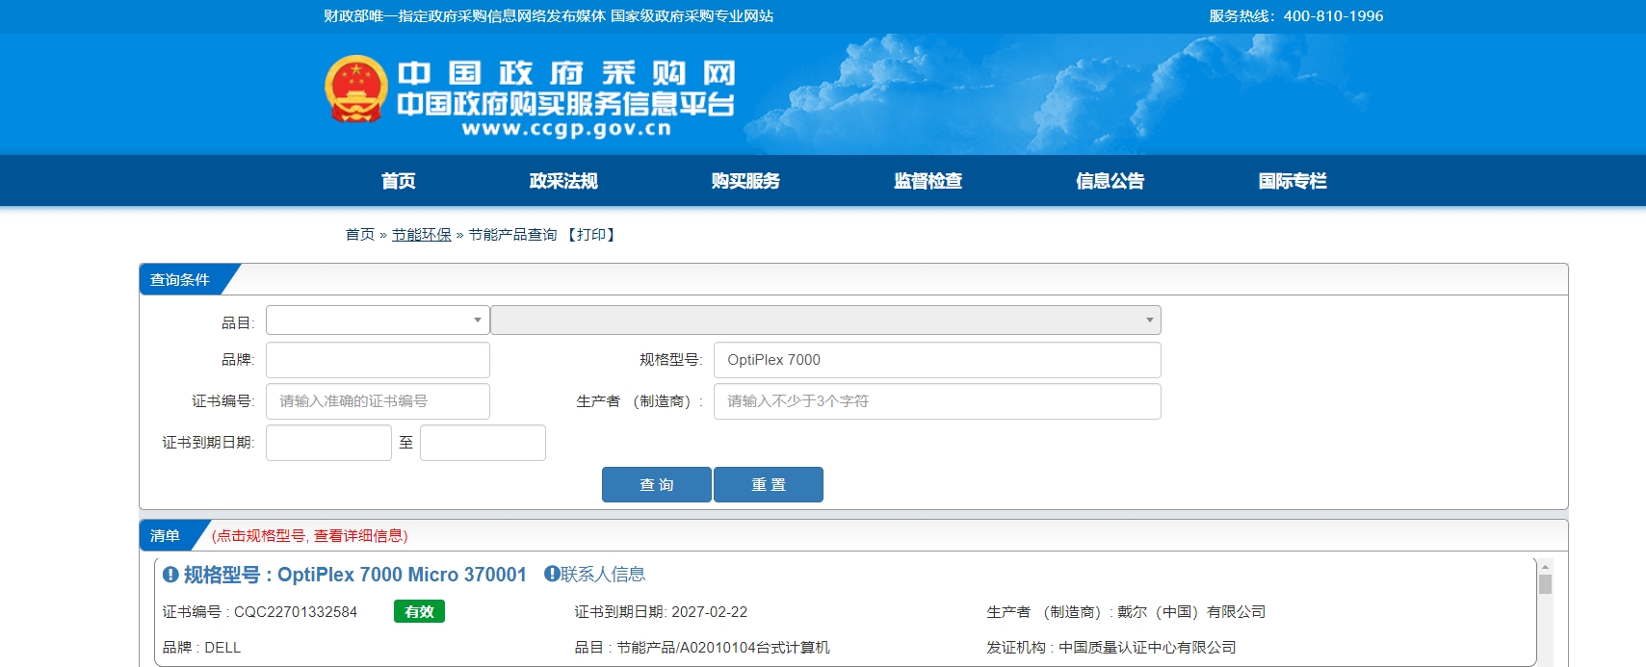Click the 【打印】 print link

(591, 235)
